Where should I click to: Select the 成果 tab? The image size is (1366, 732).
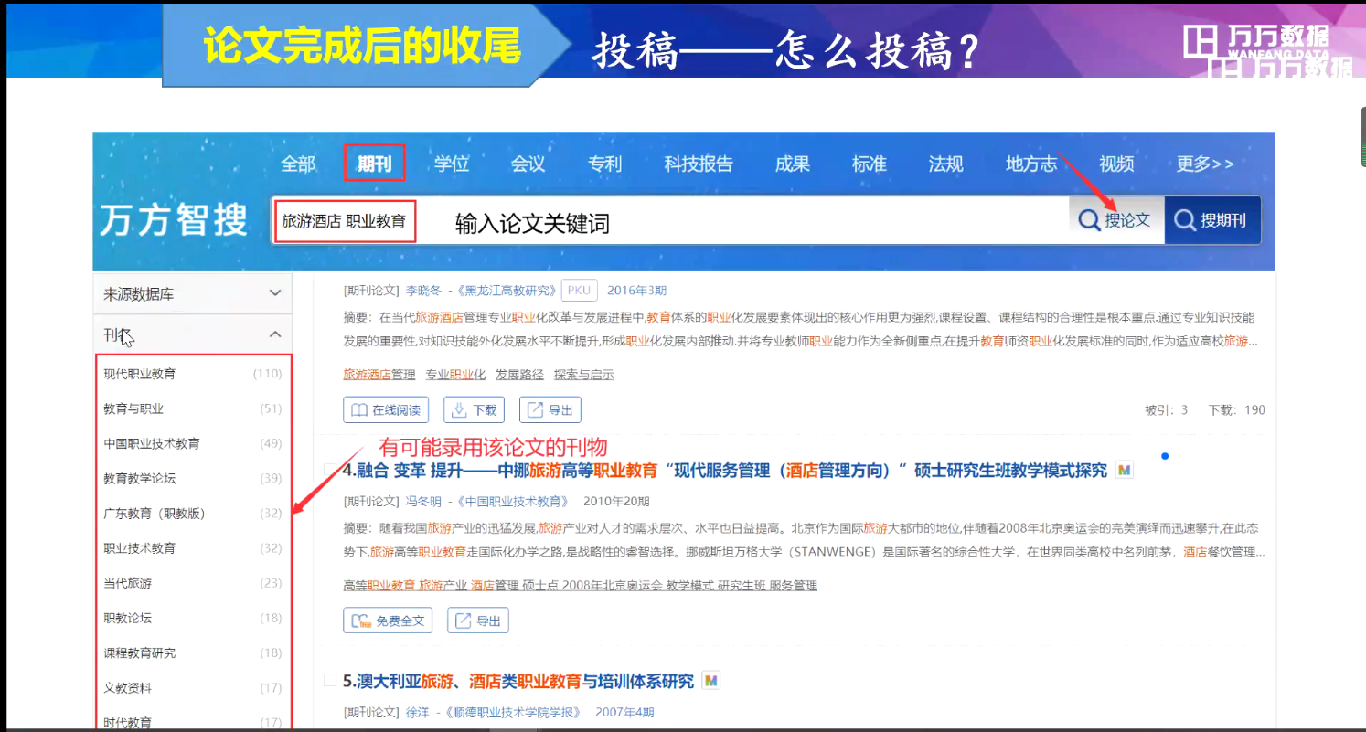[793, 164]
